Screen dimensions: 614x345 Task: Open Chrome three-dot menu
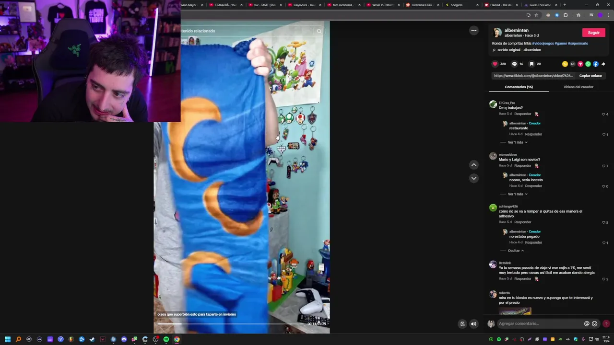[608, 15]
